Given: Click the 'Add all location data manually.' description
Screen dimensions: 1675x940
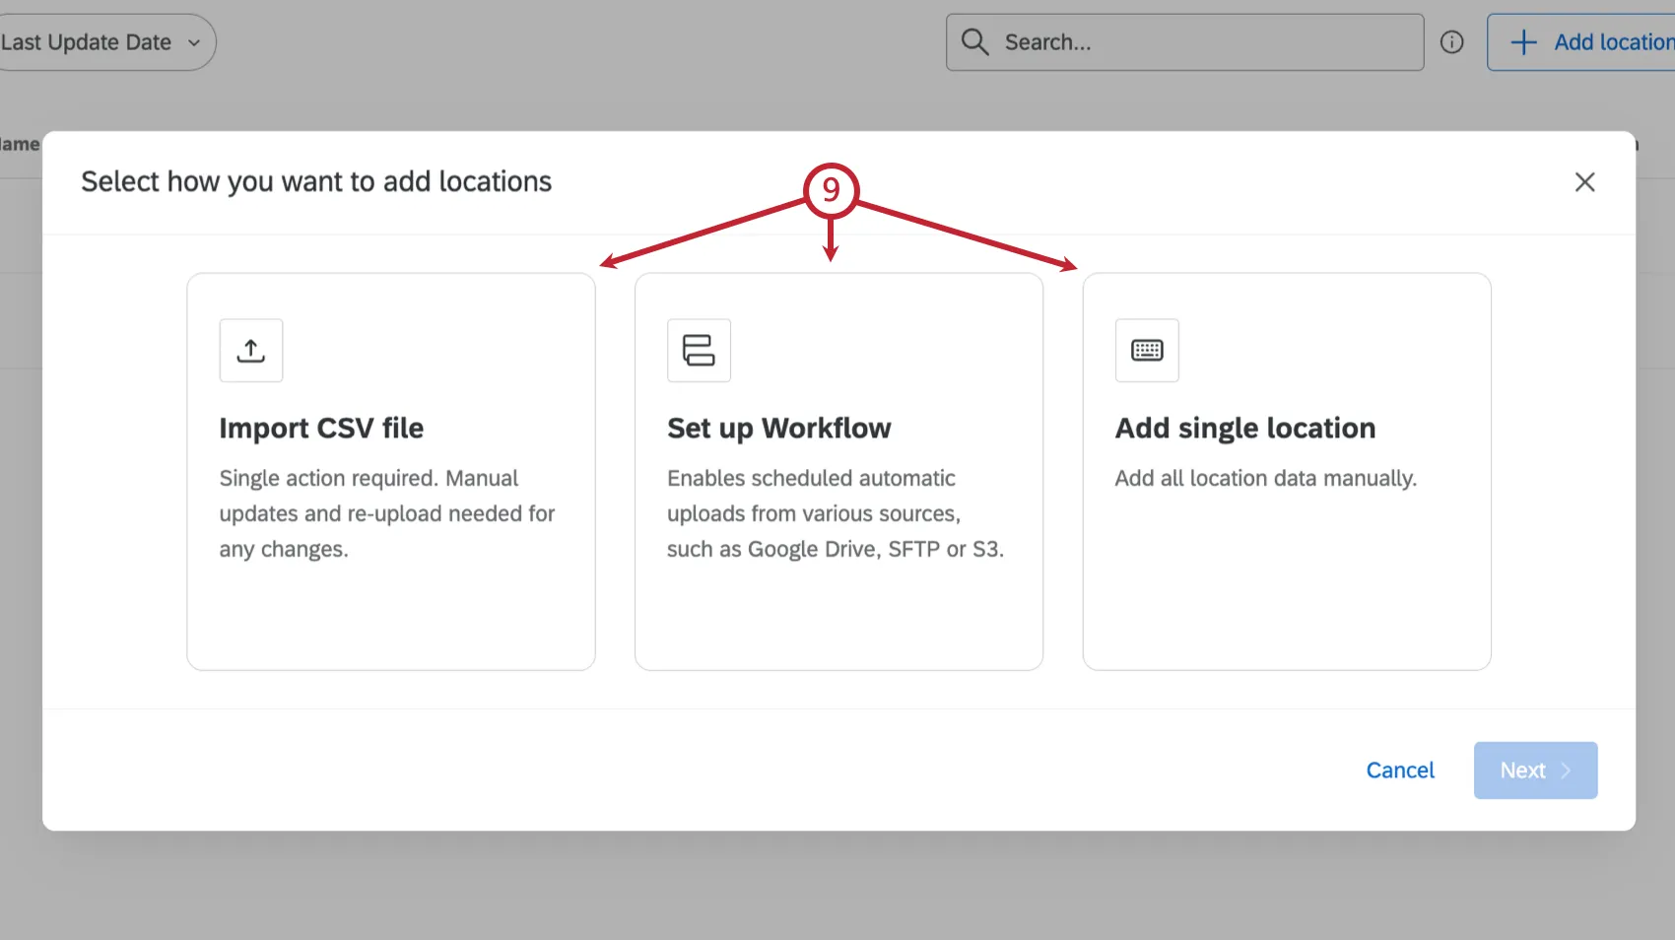Looking at the screenshot, I should point(1265,479).
